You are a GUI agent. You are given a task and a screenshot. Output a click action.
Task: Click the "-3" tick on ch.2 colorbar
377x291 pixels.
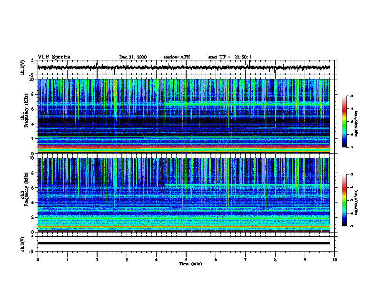point(351,175)
